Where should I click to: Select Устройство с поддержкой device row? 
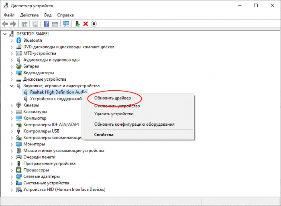click(x=56, y=99)
